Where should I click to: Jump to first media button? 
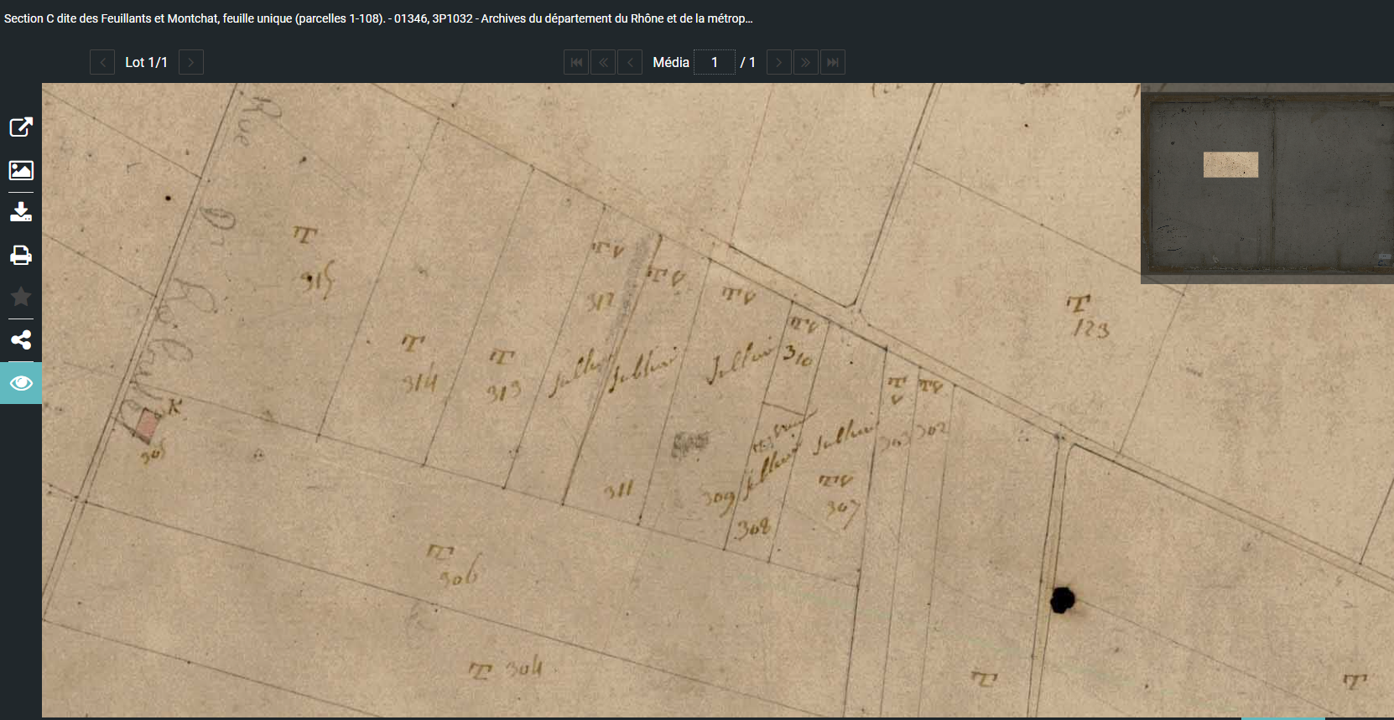(x=576, y=62)
